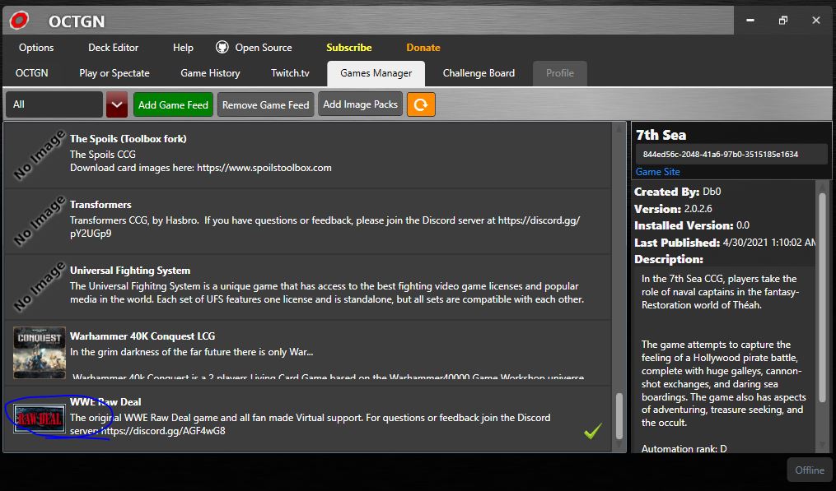Select the WWE Raw Deal title
836x491 pixels.
point(105,402)
